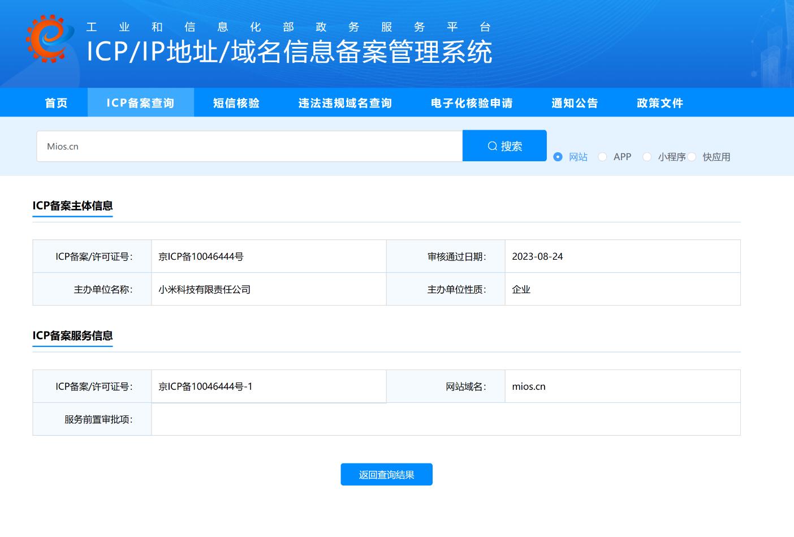Screen dimensions: 794x537
Task: Click the 服务前置审批项 label
Action: pos(99,419)
